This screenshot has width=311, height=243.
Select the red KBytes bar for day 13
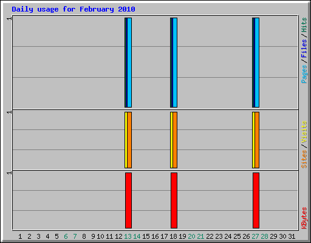128,200
